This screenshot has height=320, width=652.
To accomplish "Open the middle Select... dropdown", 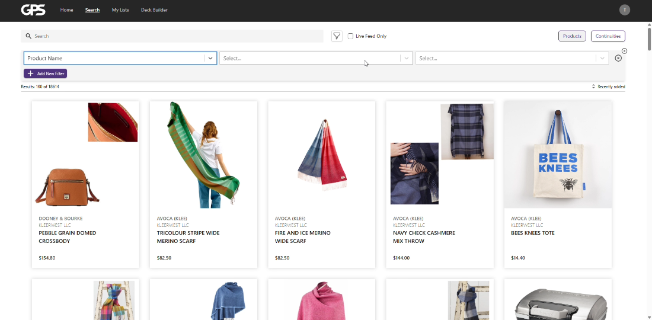I will click(316, 58).
